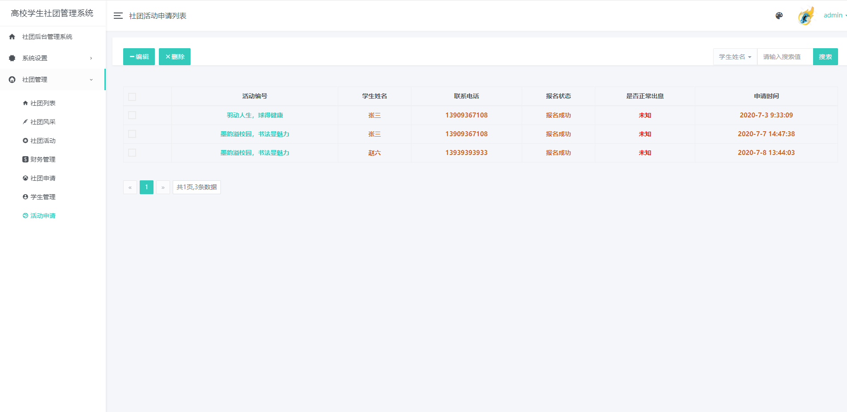The height and width of the screenshot is (412, 847).
Task: Go to page 1 in pagination
Action: [x=146, y=187]
